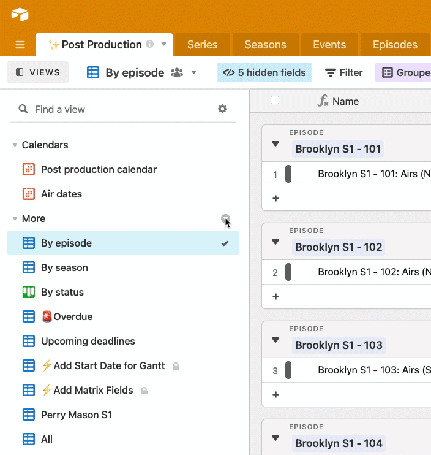Add a record under Brooklyn S1 - 103
The image size is (431, 455).
pos(275,395)
